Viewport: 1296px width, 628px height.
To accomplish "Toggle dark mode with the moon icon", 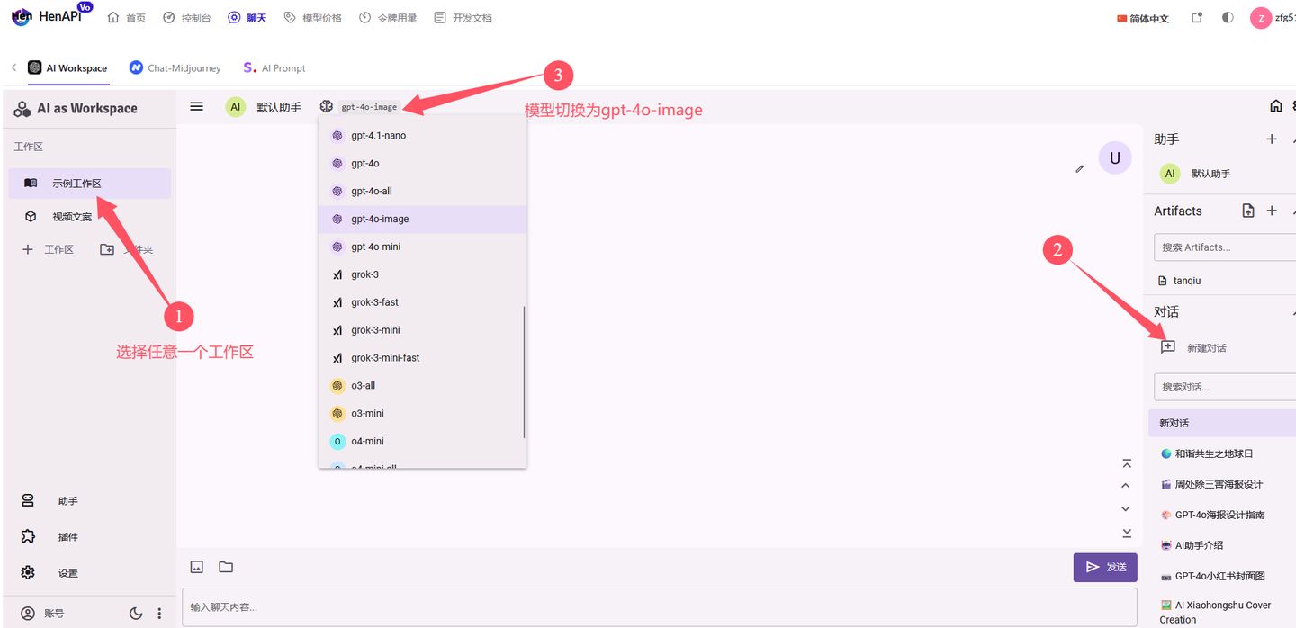I will [136, 614].
